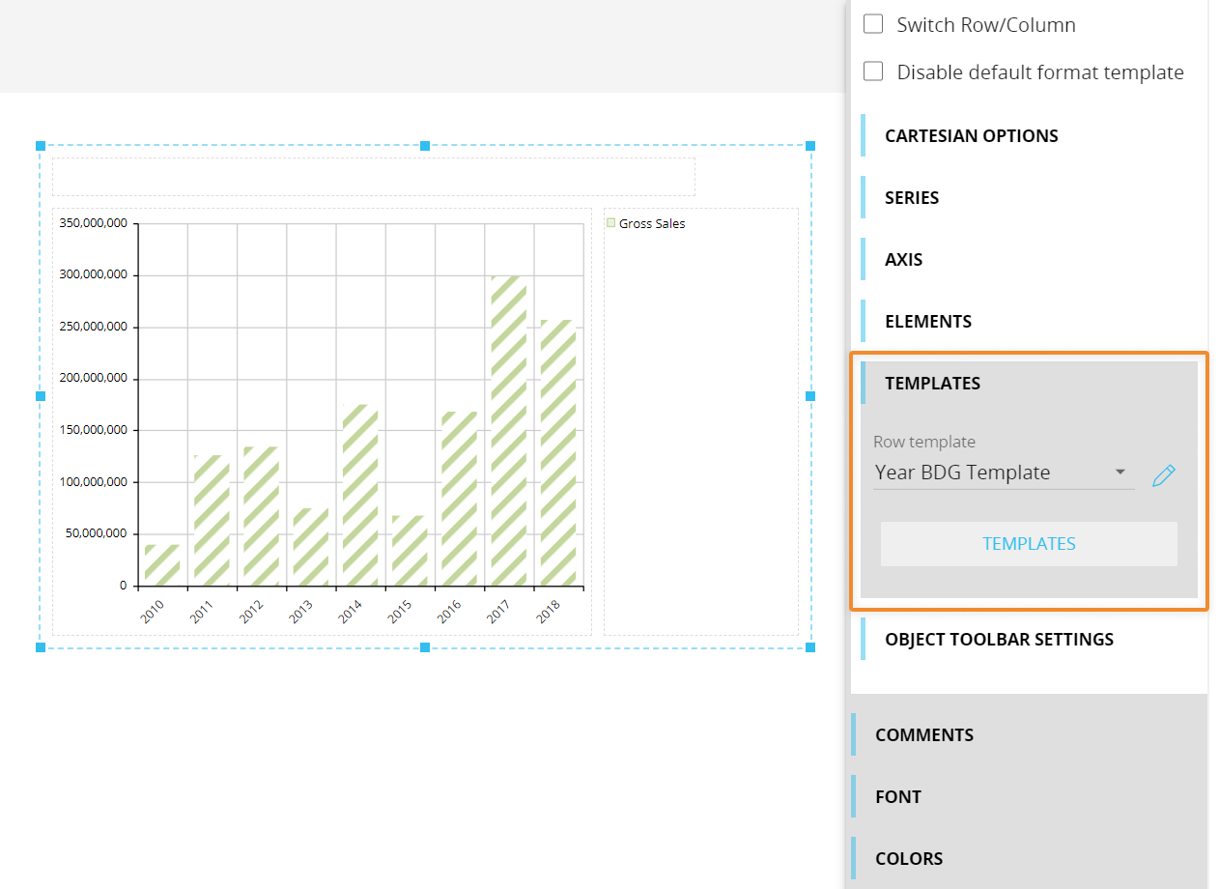Click the top-left resize handle of chart
The width and height of the screenshot is (1219, 889).
(41, 146)
